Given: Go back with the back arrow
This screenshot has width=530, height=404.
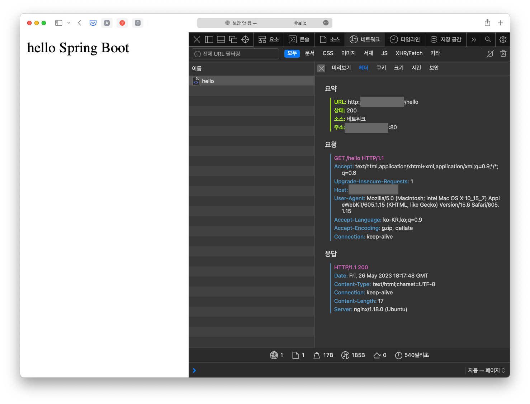Looking at the screenshot, I should pyautogui.click(x=80, y=23).
